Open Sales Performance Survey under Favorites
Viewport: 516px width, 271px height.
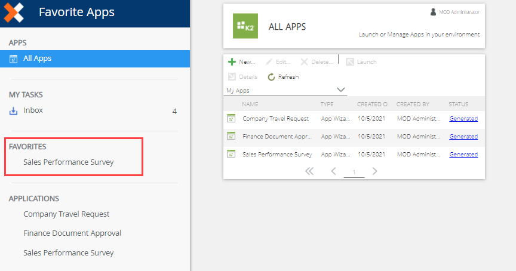(x=69, y=162)
